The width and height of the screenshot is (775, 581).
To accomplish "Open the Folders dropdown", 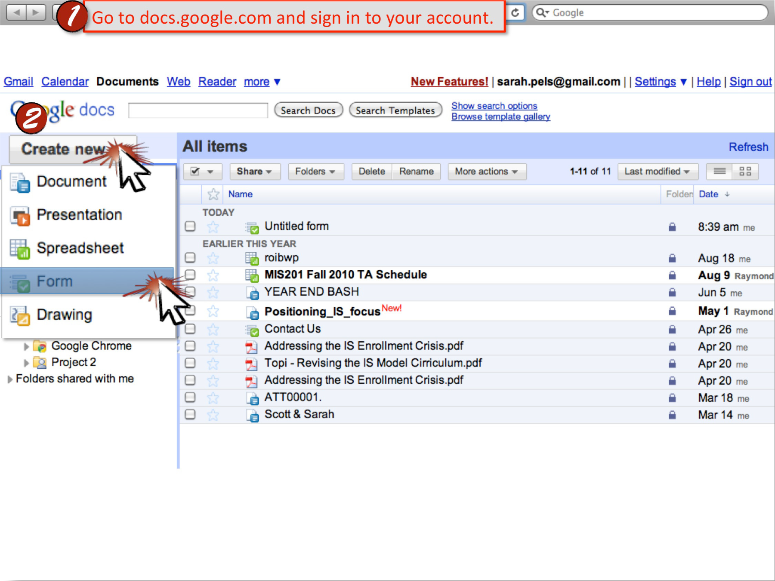I will (x=315, y=171).
